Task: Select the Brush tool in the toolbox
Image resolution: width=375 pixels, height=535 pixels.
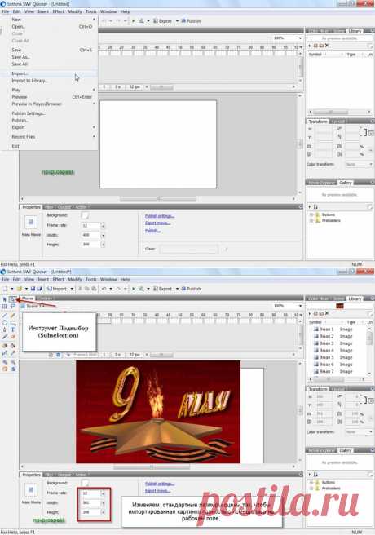Action: click(5, 337)
